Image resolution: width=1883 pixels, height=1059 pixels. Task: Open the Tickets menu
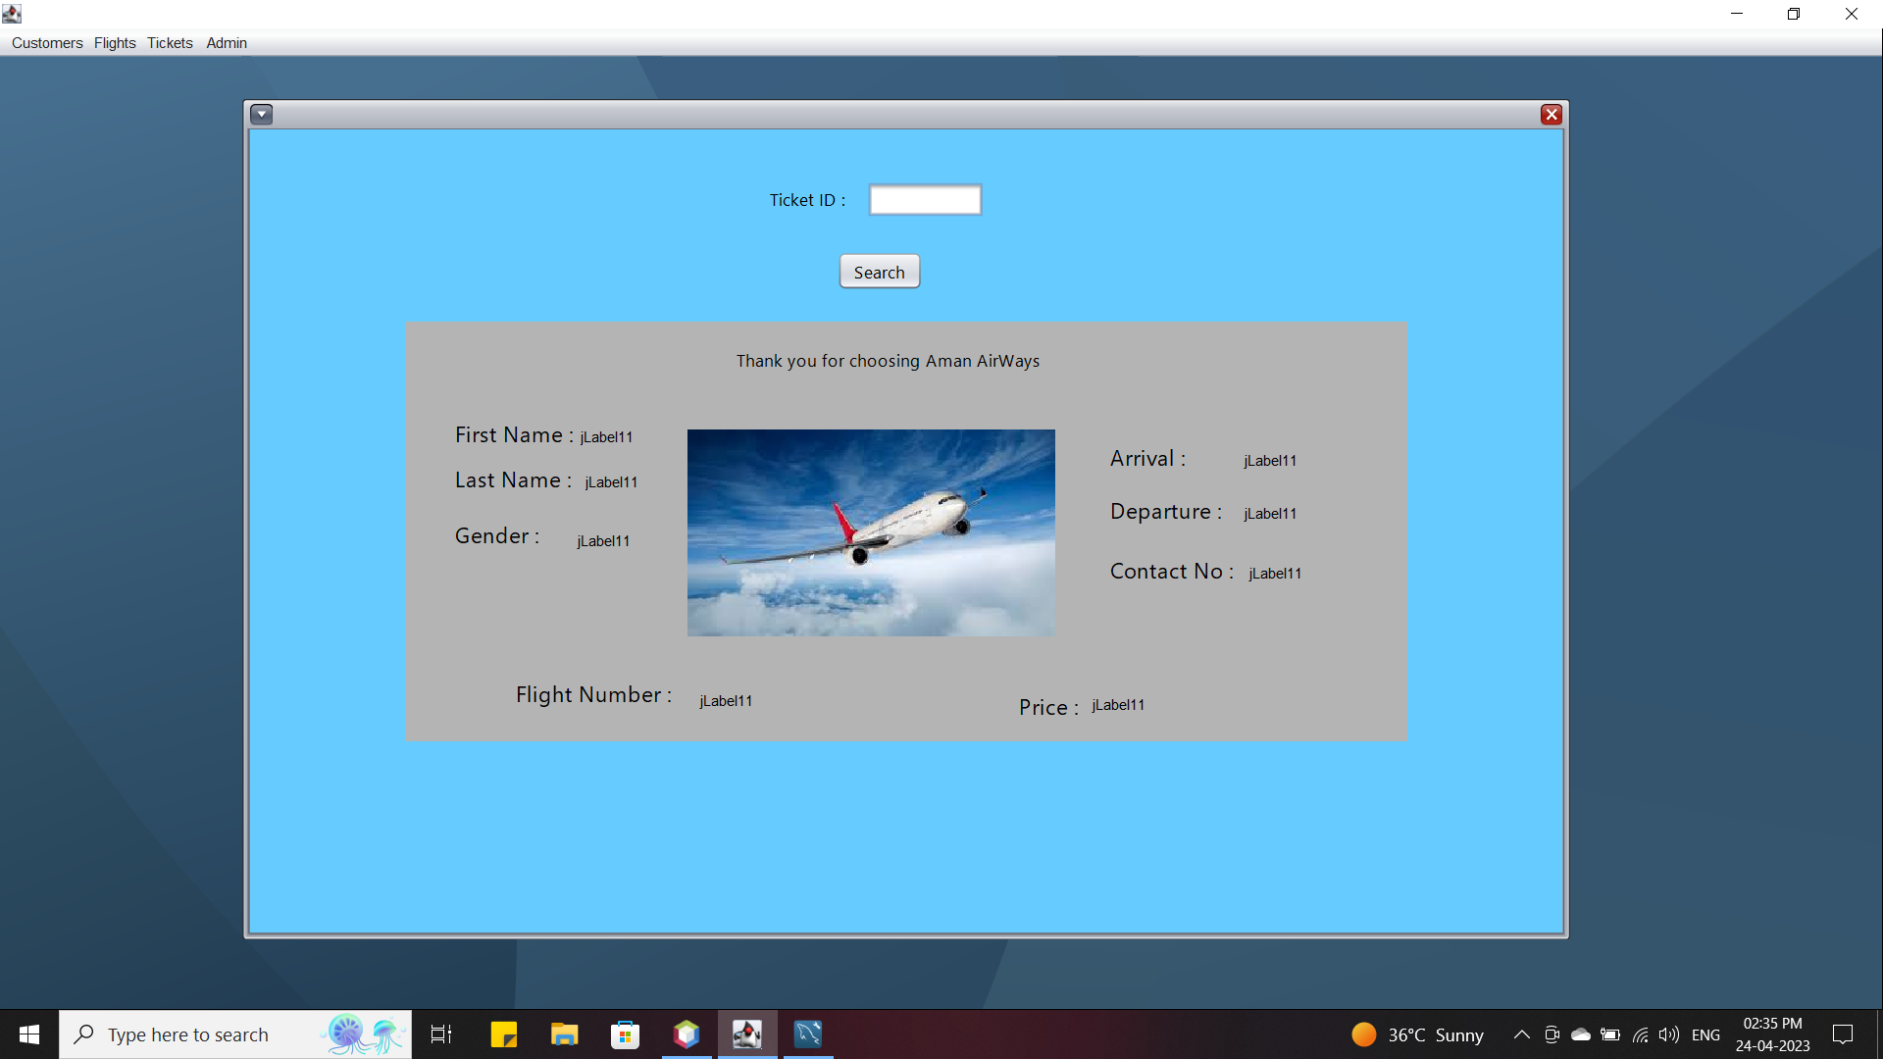point(170,43)
